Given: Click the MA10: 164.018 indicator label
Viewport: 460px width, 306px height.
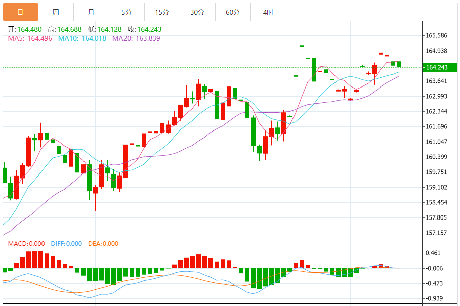Looking at the screenshot, I should click(82, 38).
